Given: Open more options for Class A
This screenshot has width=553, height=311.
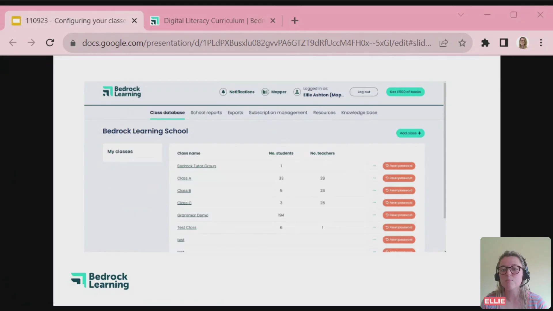Looking at the screenshot, I should 374,178.
